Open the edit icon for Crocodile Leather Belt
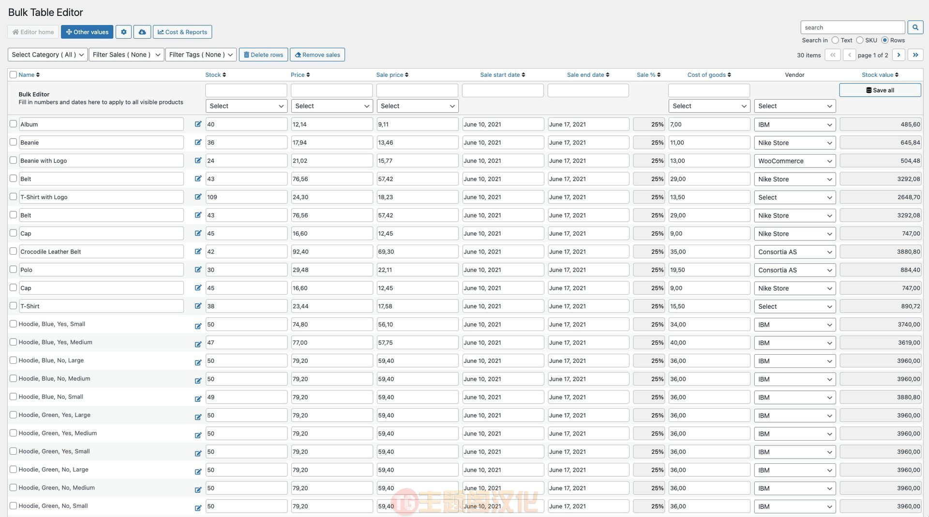 pos(198,251)
